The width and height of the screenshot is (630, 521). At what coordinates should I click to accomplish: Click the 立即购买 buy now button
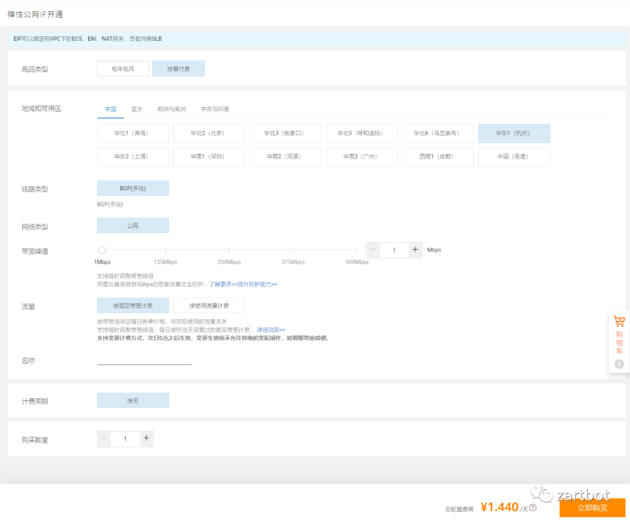click(592, 508)
